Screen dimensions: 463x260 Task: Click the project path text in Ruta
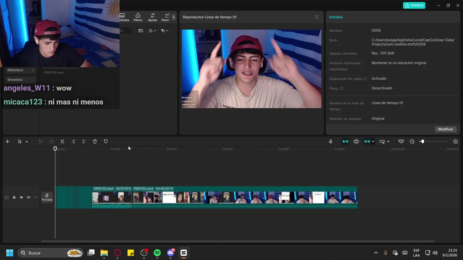pyautogui.click(x=413, y=42)
